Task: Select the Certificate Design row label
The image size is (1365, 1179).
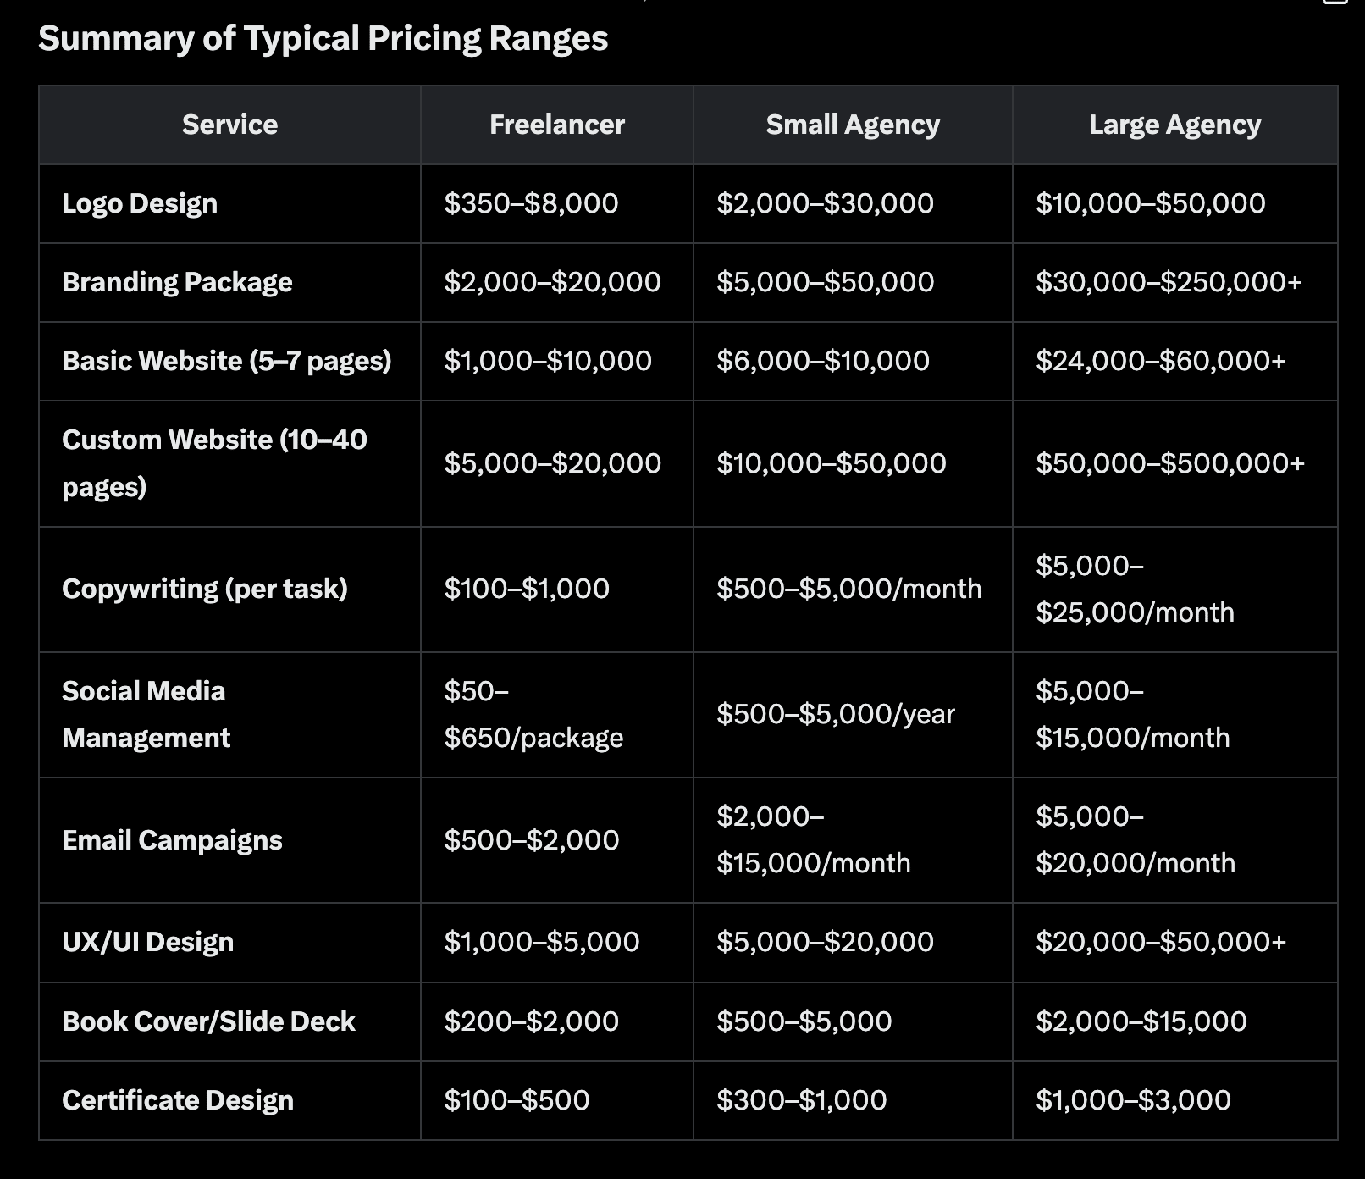Action: click(178, 1101)
